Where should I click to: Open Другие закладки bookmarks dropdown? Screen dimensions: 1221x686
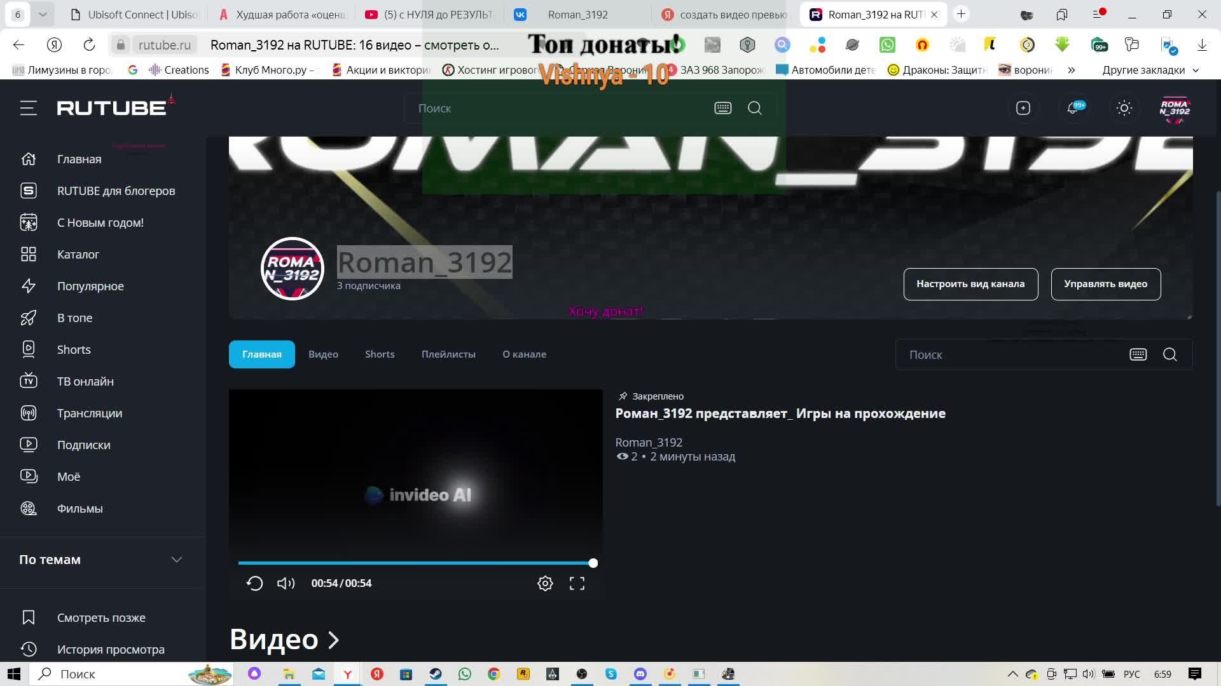click(x=1150, y=70)
